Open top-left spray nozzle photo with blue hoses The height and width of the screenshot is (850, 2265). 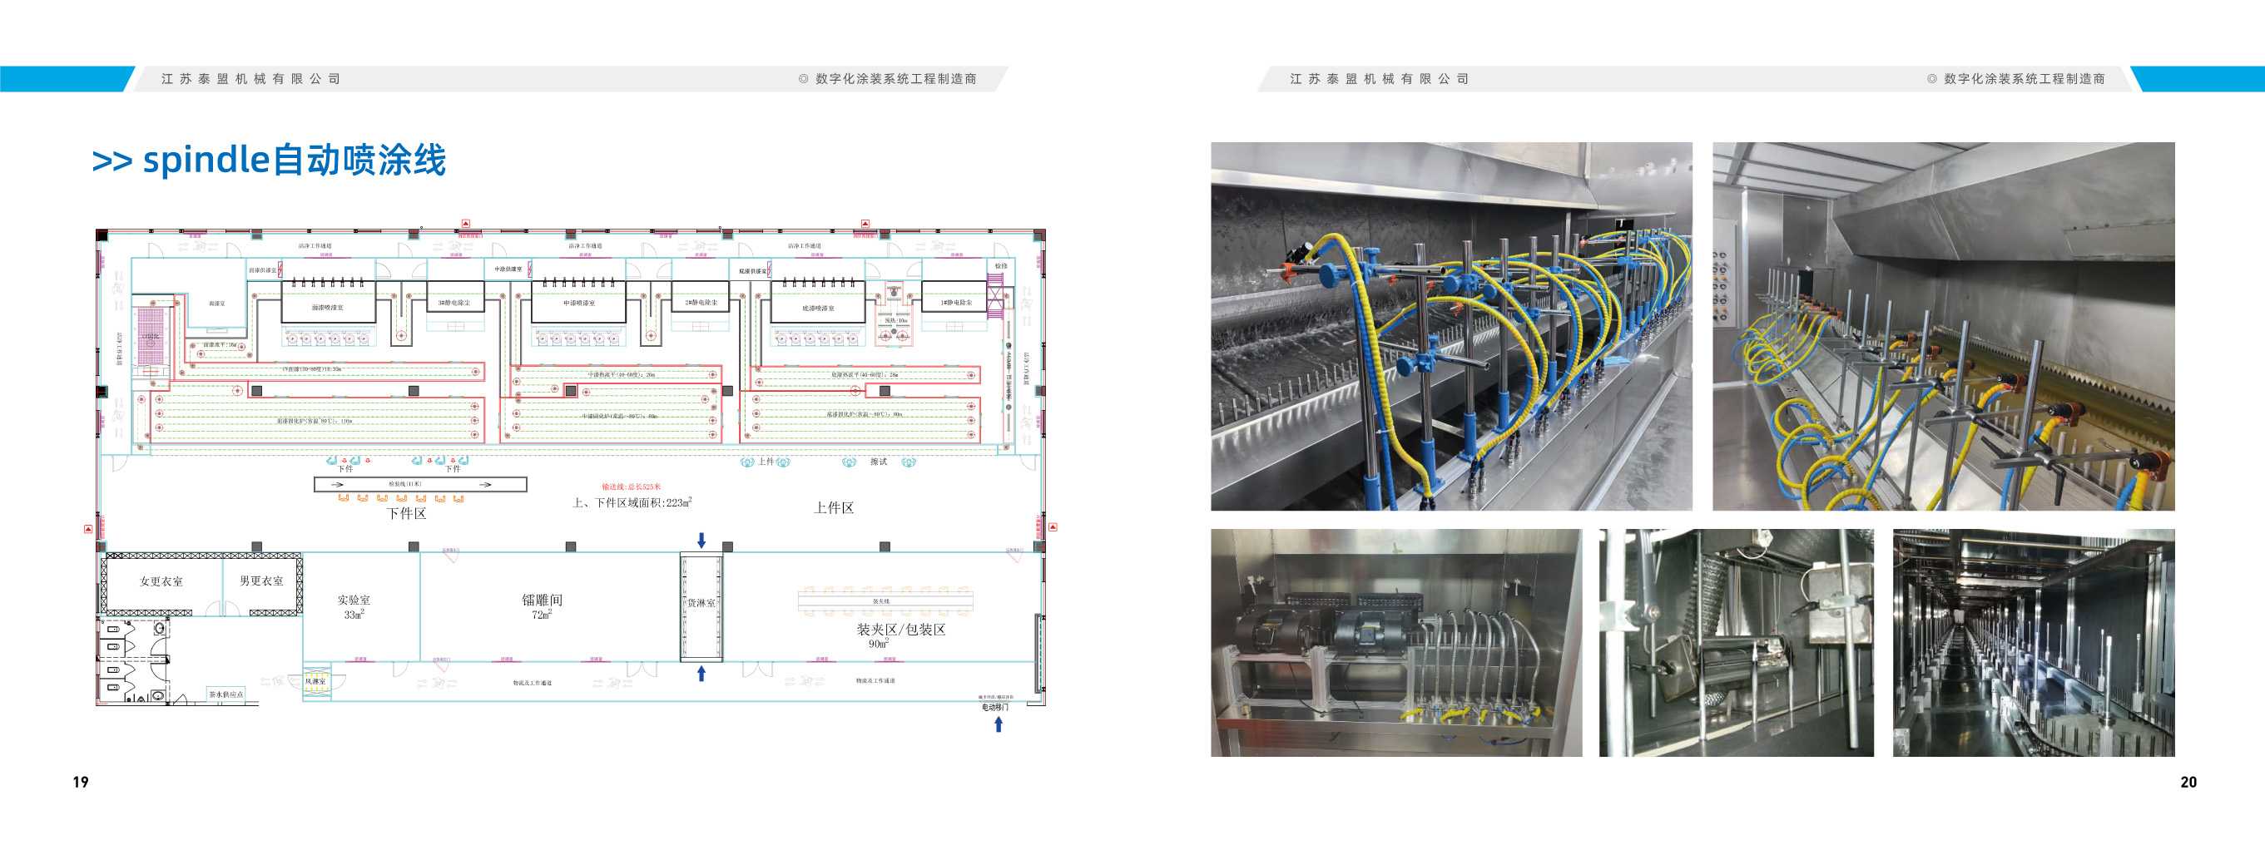point(1451,326)
